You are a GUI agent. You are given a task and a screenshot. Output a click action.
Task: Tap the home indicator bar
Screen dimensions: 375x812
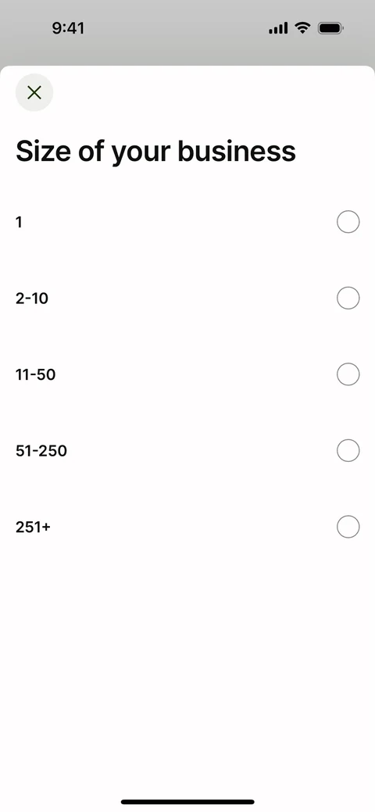point(187,802)
